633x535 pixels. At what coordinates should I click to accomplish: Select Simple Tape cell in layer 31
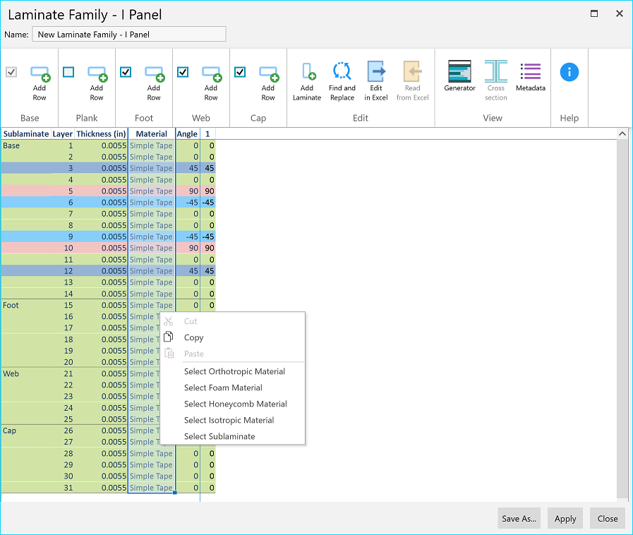pyautogui.click(x=151, y=488)
